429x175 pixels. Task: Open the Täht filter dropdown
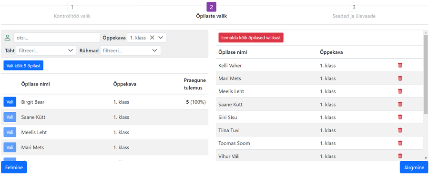46,50
